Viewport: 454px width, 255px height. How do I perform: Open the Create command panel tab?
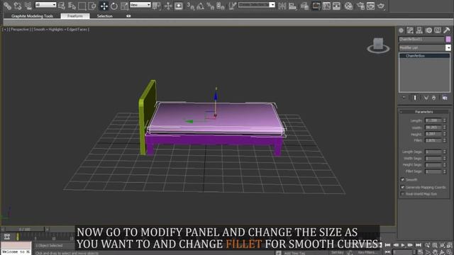point(401,30)
